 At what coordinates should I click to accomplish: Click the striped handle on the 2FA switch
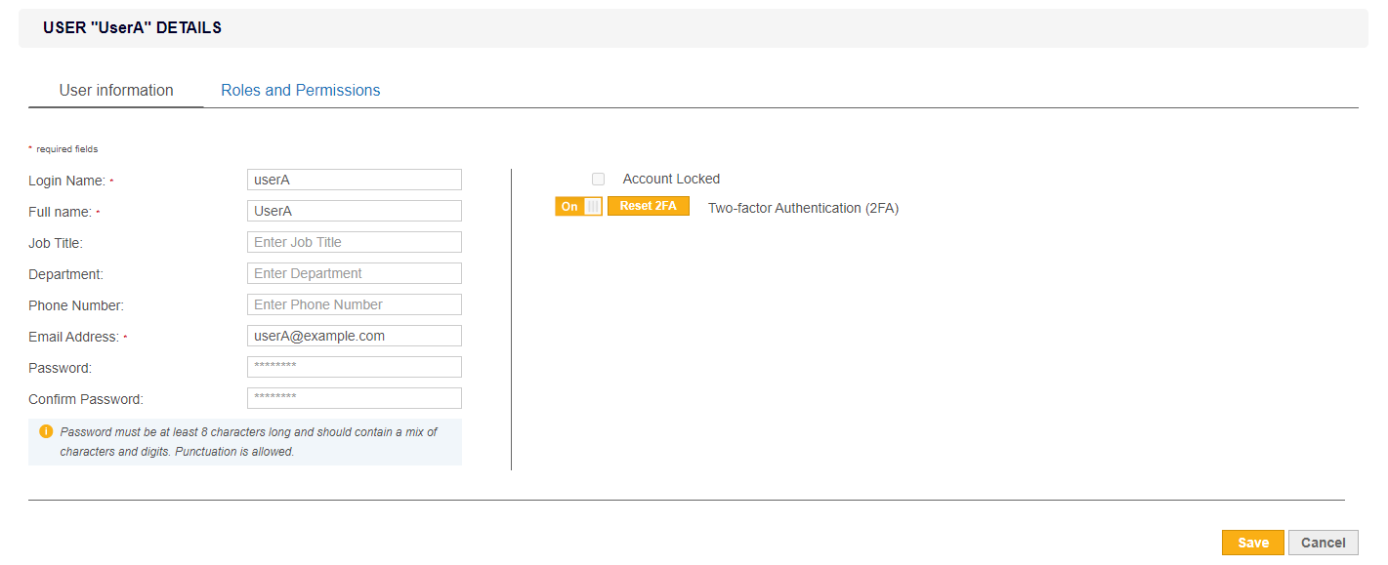594,206
